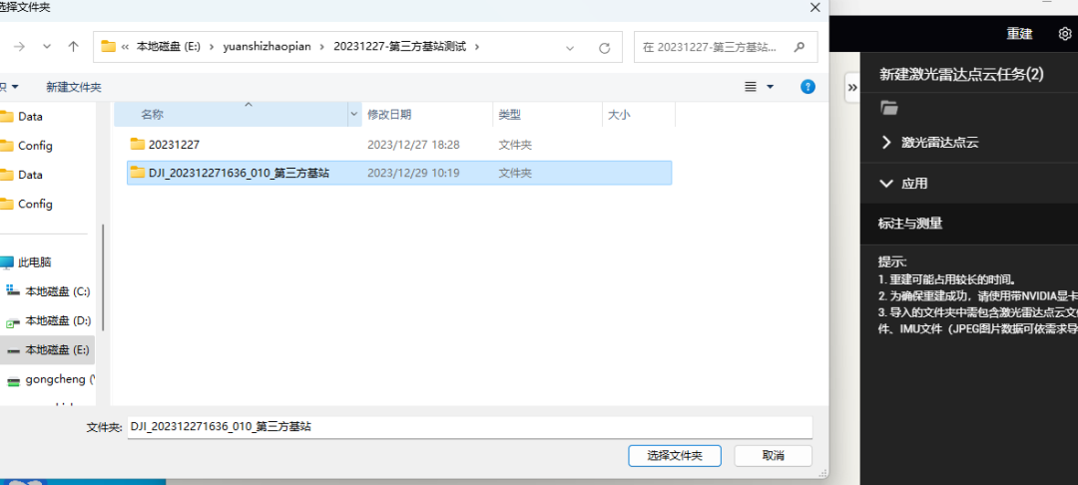The width and height of the screenshot is (1078, 485).
Task: Open recent locations dropdown arrow
Action: click(47, 47)
